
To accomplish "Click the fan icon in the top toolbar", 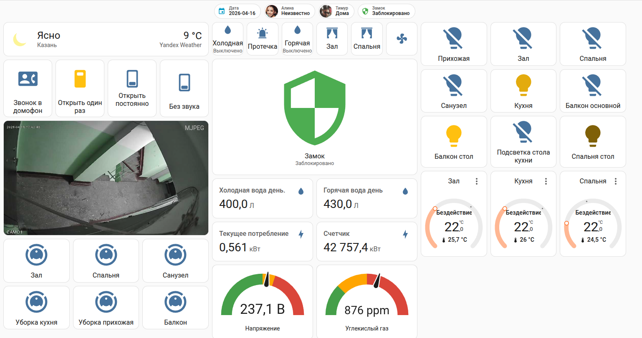I will coord(401,38).
